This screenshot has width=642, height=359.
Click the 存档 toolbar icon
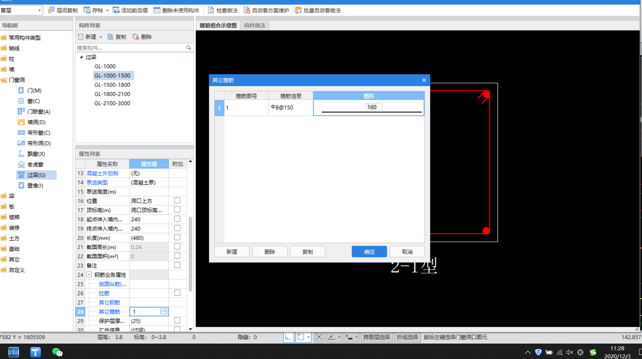pos(87,10)
